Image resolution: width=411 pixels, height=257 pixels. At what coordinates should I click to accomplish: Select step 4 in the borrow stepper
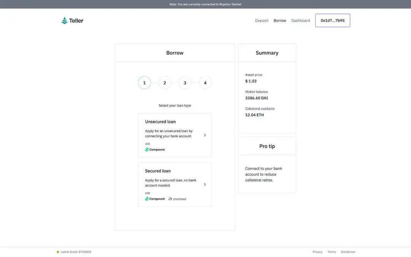205,83
